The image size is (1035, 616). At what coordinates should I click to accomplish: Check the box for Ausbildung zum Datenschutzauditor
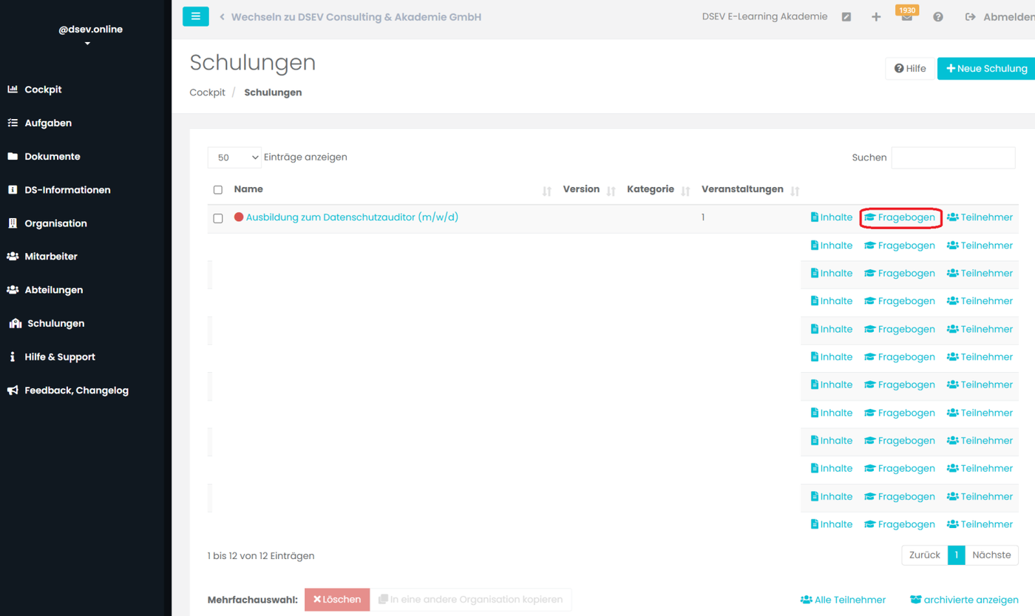[x=218, y=218]
